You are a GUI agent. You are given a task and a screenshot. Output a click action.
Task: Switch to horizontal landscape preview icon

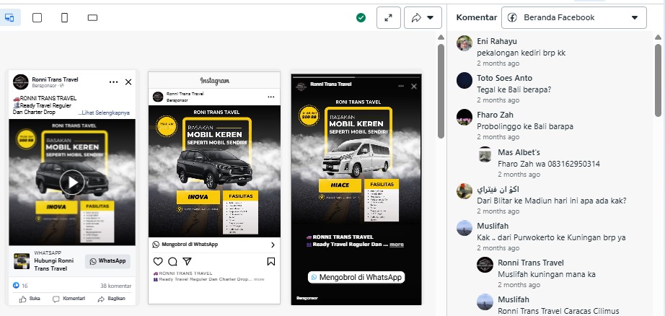pos(92,18)
